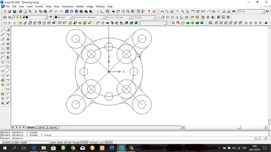Toggle ORTHO mode in status bar
Viewport: 271px width, 152px height.
click(x=67, y=143)
